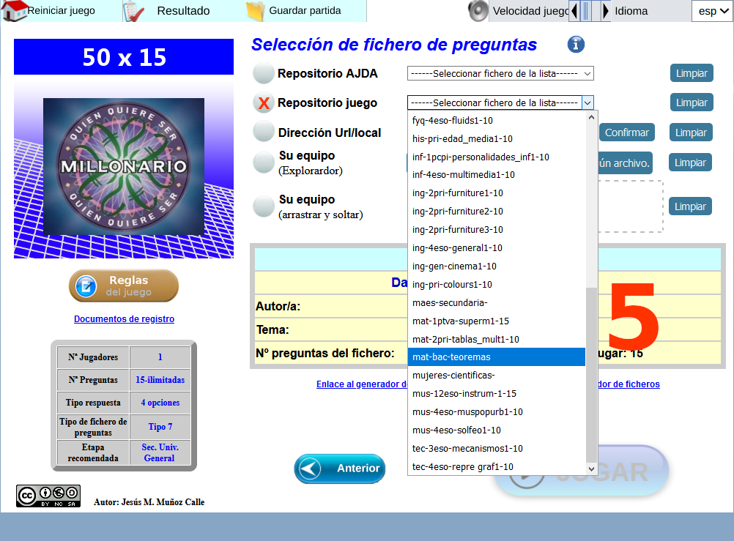Open the Idioma language dropdown
This screenshot has width=734, height=541.
coord(711,11)
